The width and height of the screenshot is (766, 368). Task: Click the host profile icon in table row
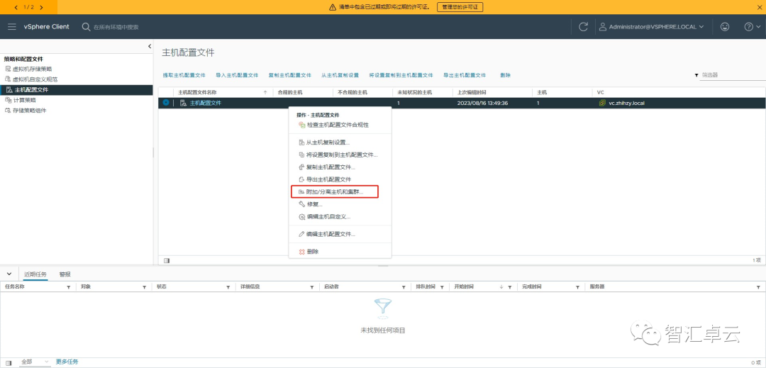click(x=183, y=103)
